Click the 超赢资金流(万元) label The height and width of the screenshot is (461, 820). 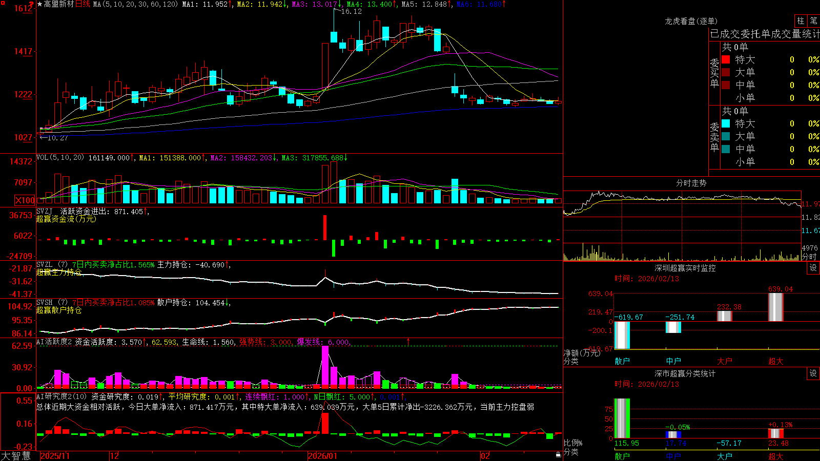66,219
